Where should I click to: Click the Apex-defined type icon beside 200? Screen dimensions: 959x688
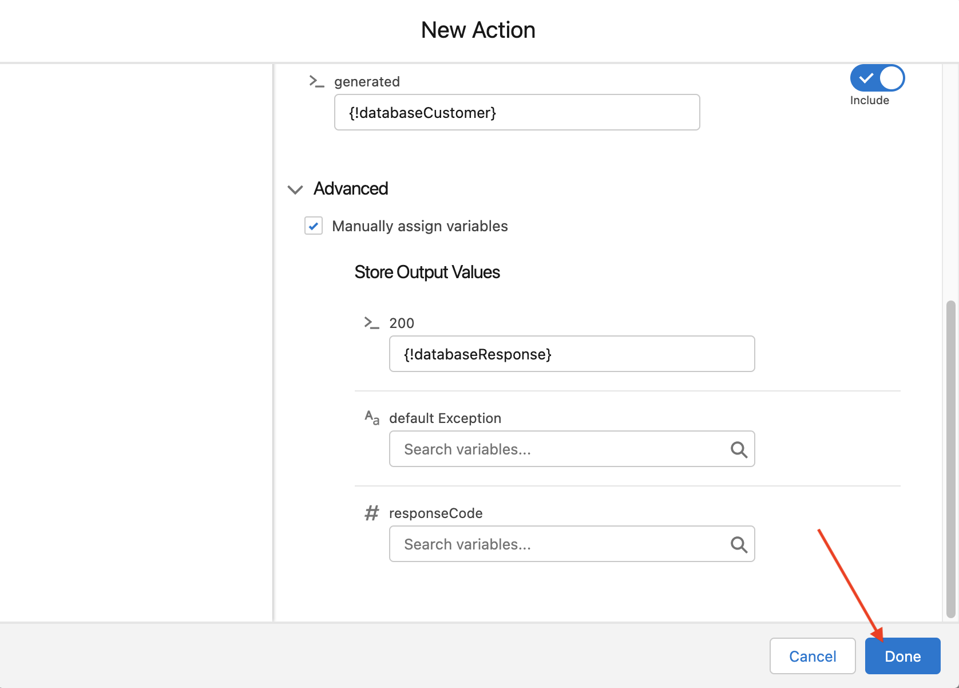(x=371, y=322)
